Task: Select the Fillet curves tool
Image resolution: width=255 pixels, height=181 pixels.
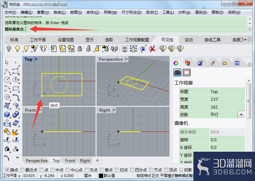Action: (x=16, y=97)
